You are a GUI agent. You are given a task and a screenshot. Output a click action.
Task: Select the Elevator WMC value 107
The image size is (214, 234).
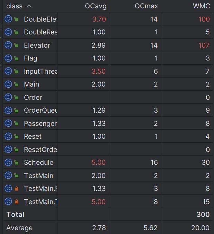tap(204, 45)
